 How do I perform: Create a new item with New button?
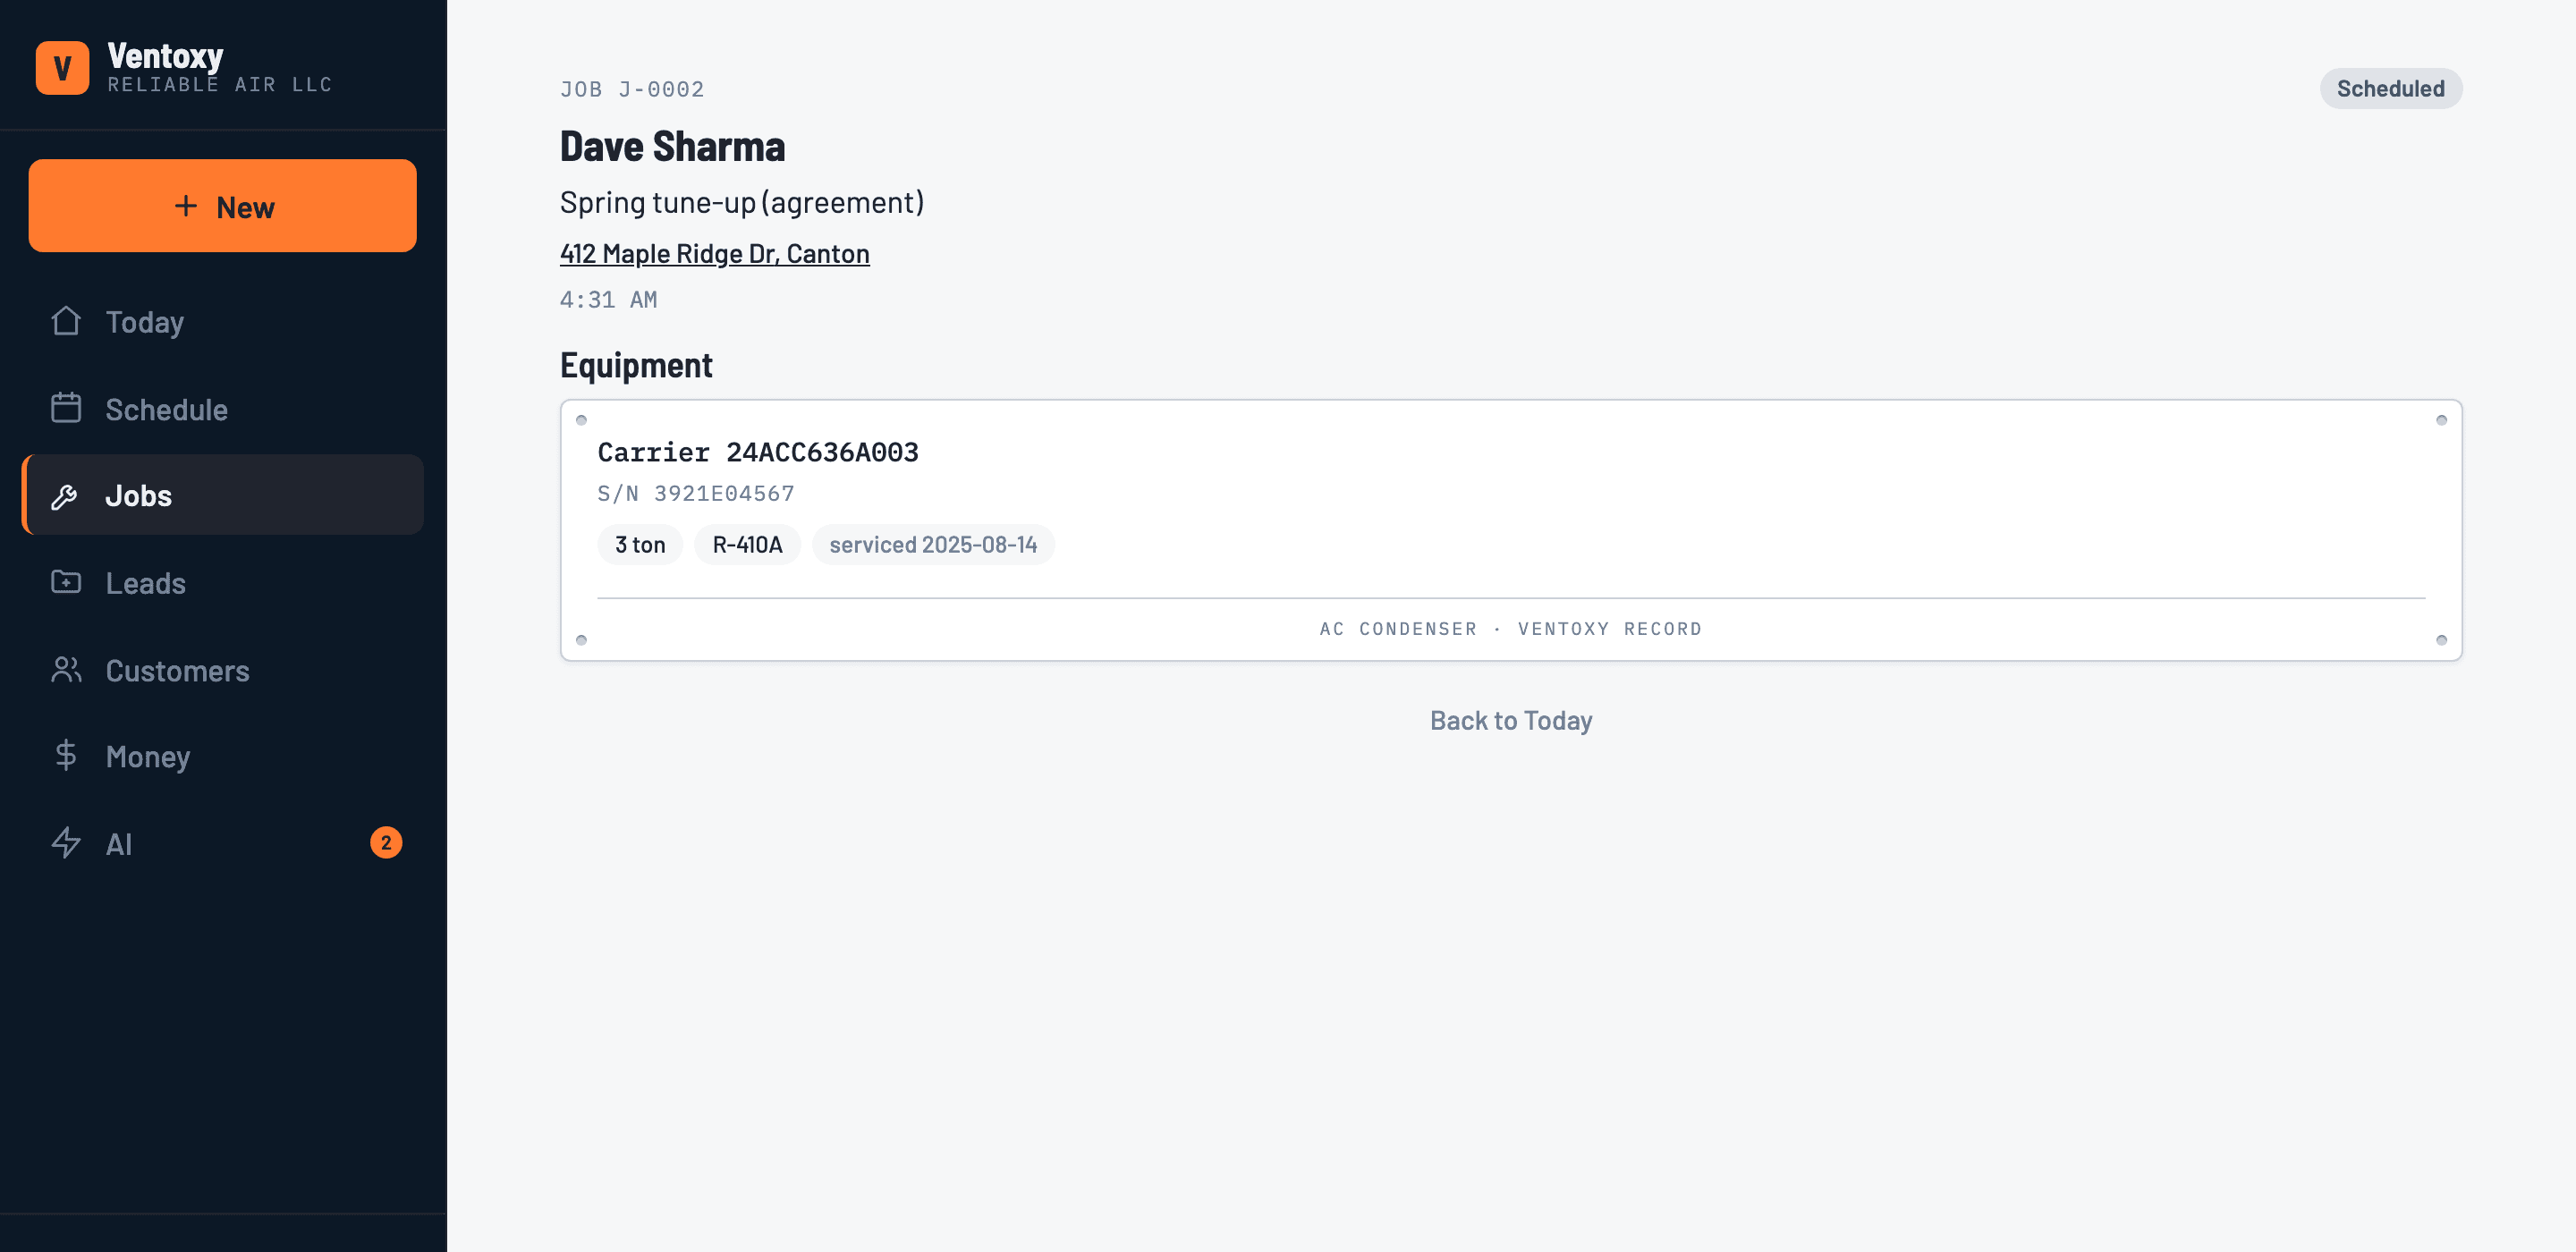coord(223,206)
